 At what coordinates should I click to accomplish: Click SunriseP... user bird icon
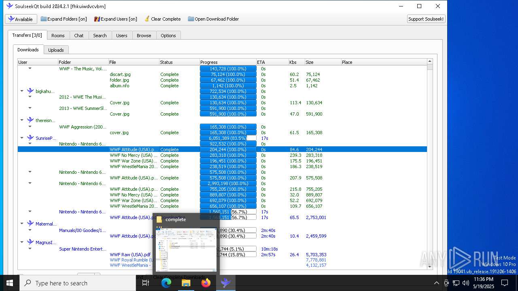[x=30, y=138]
